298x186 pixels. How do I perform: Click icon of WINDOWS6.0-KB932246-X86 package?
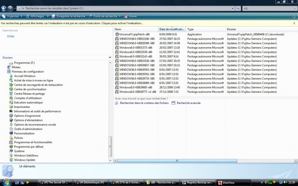pyautogui.click(x=117, y=39)
